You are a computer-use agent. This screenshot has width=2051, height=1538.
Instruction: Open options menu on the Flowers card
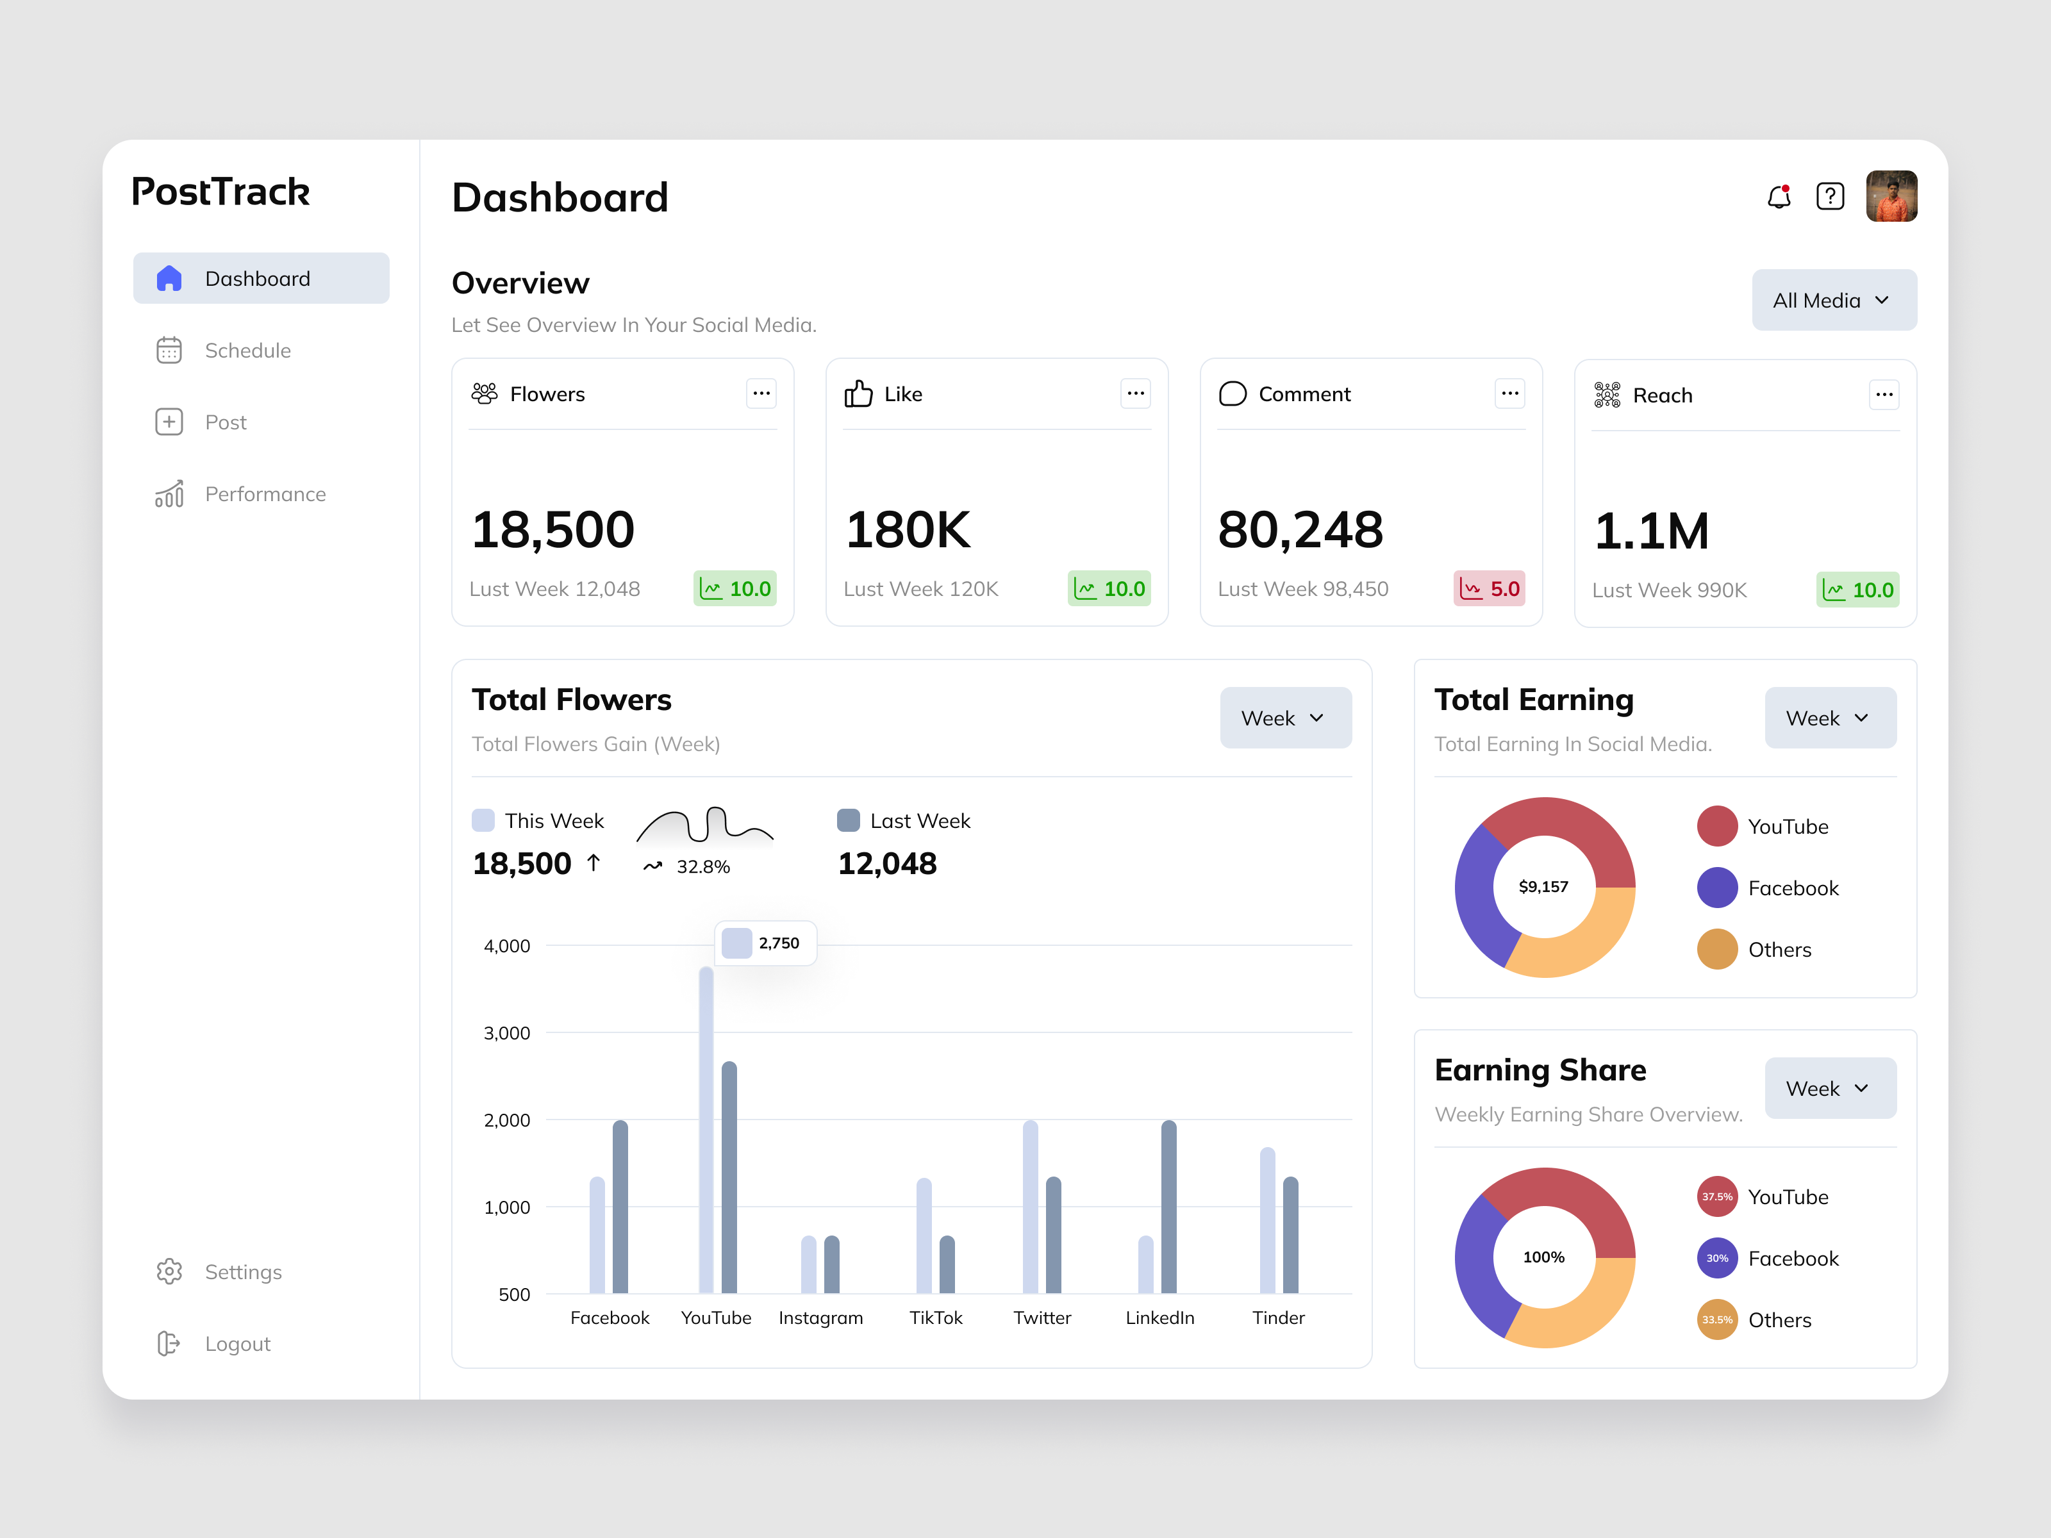[761, 393]
